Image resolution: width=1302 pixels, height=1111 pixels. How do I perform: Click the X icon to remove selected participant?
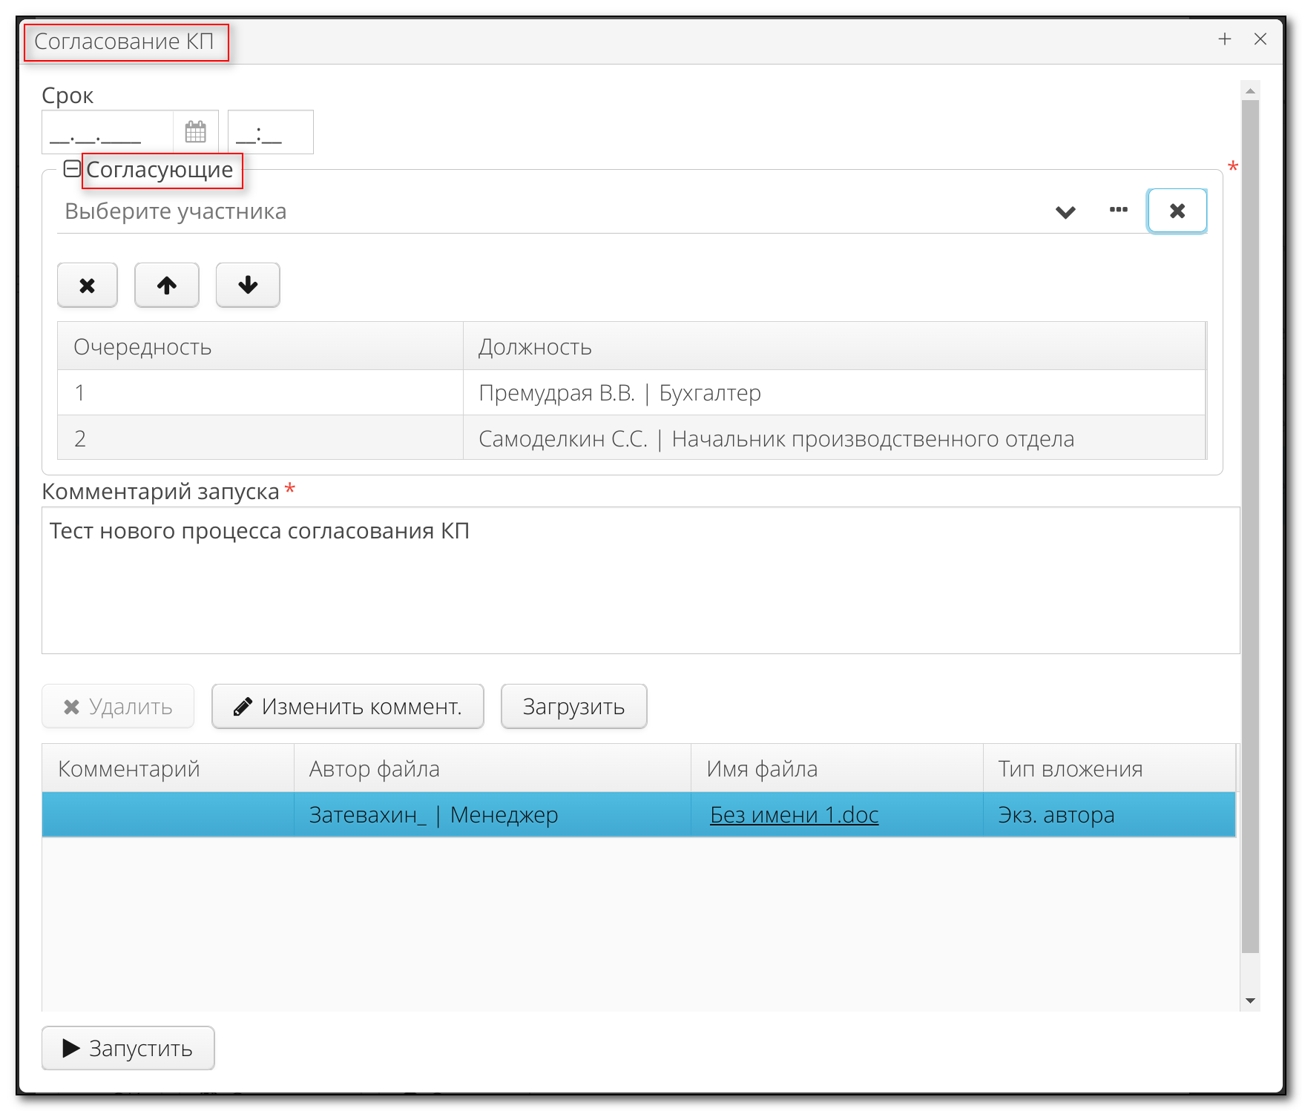click(87, 285)
